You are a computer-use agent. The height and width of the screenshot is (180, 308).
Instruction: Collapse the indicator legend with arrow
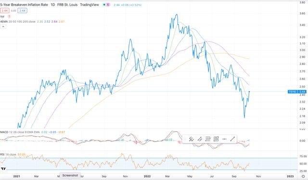point(3,26)
